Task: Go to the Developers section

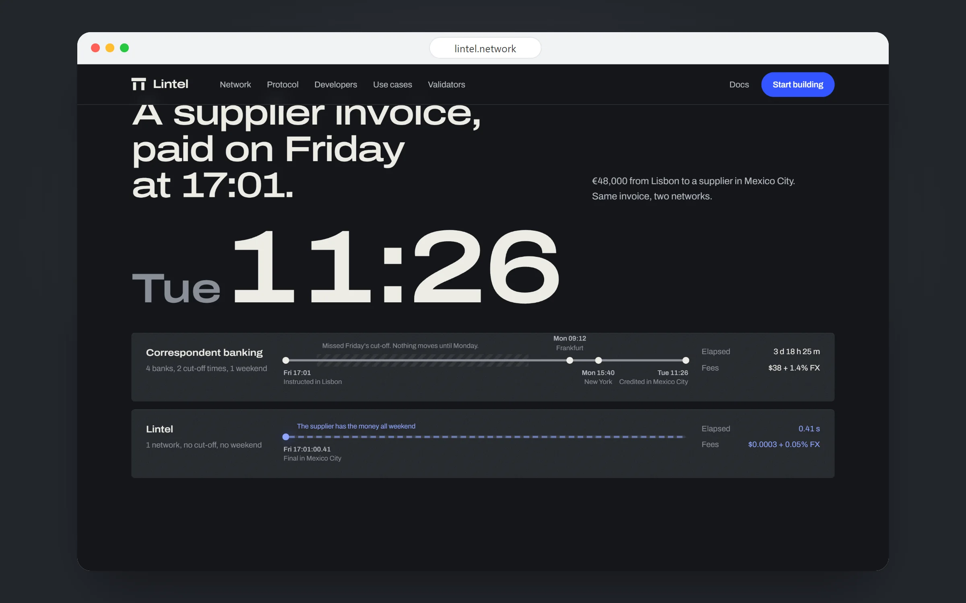Action: click(x=336, y=84)
